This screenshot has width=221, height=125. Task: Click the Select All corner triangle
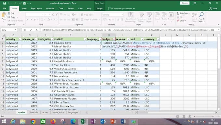tap(3, 35)
